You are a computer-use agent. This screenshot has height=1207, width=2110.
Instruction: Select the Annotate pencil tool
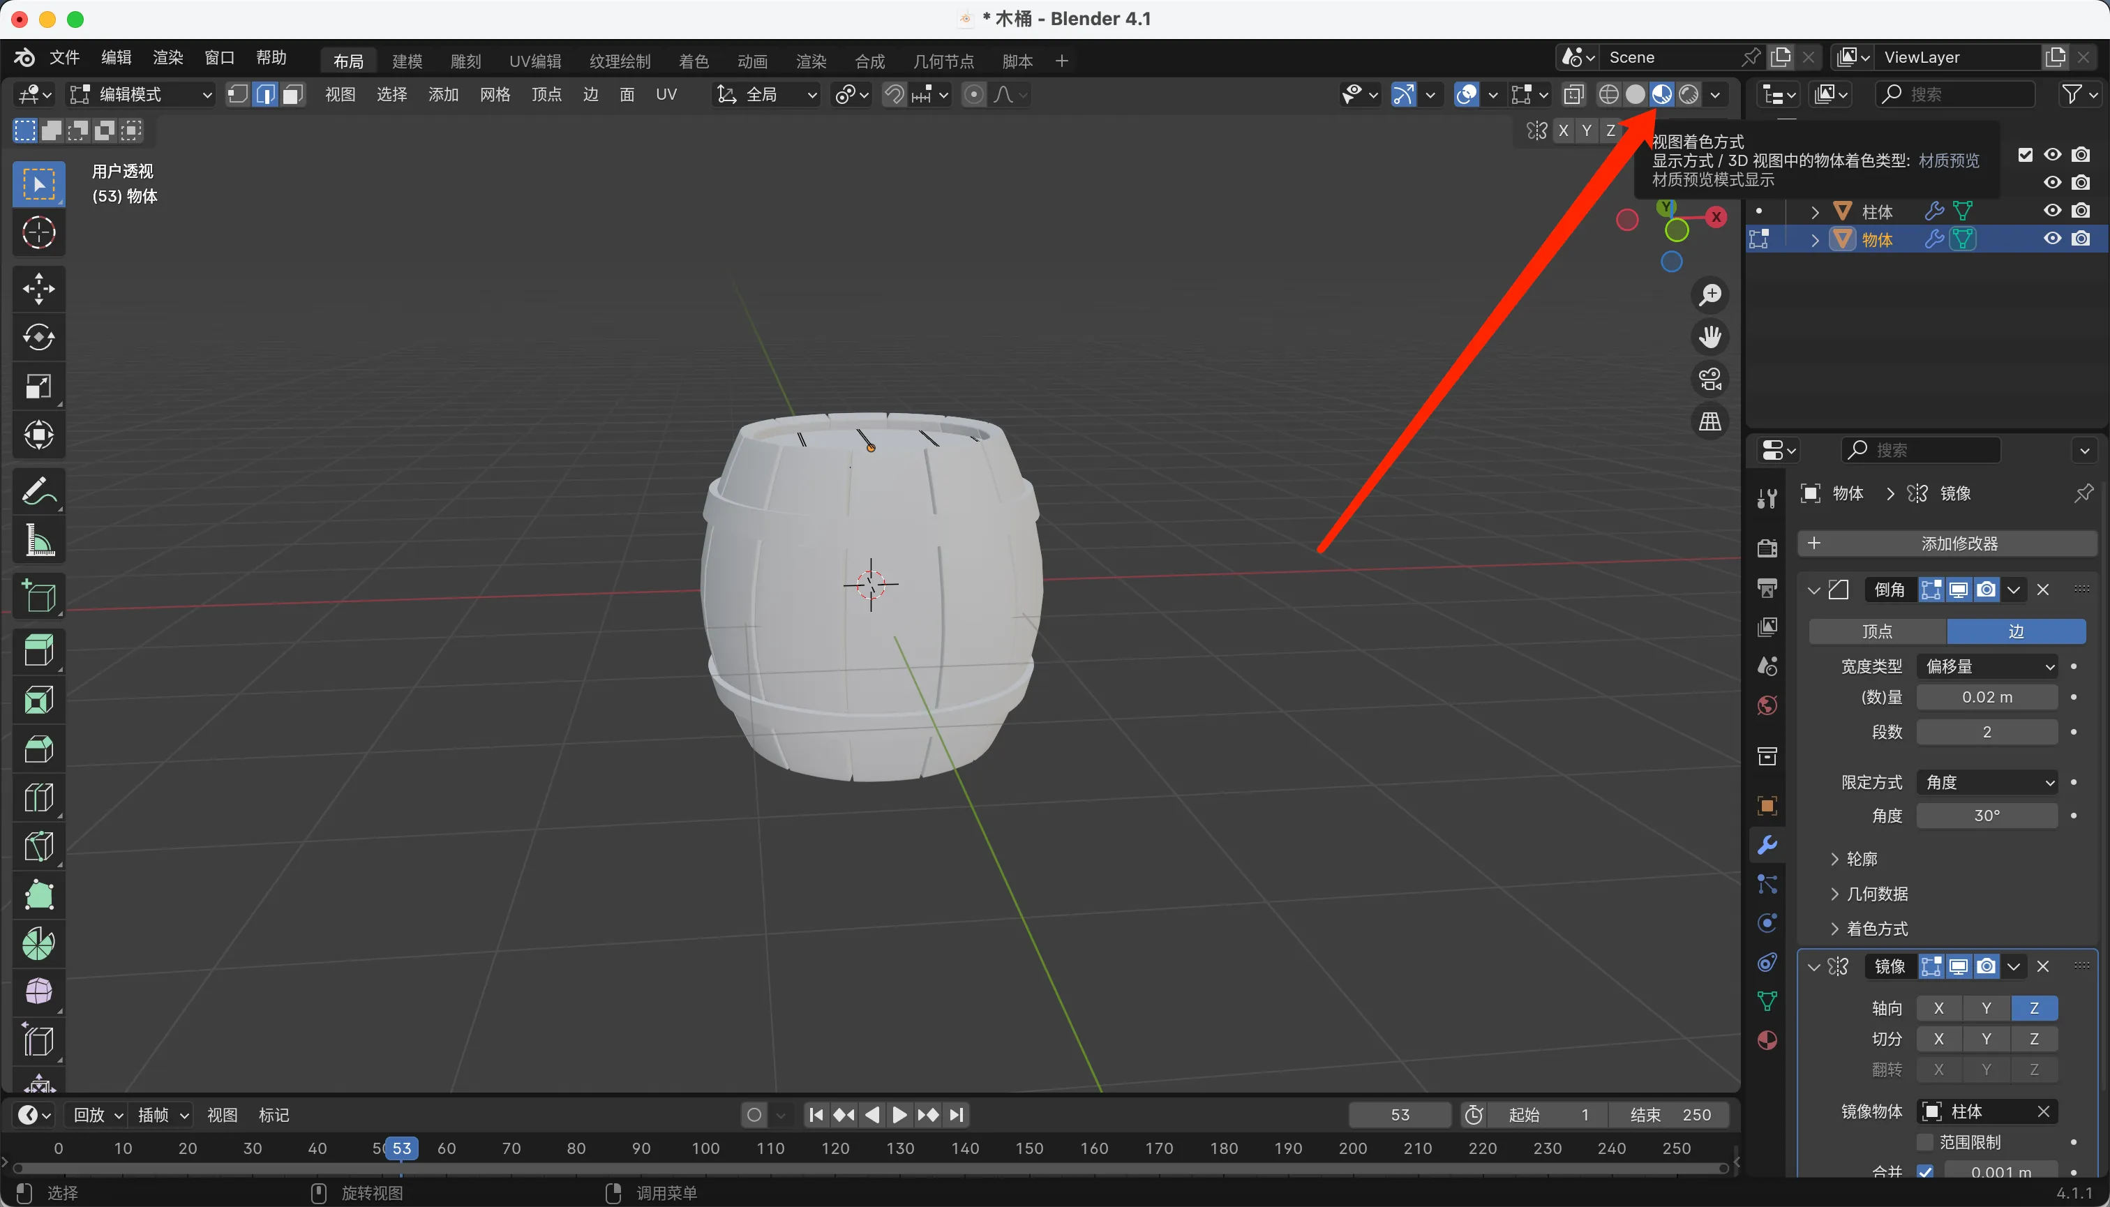tap(38, 492)
